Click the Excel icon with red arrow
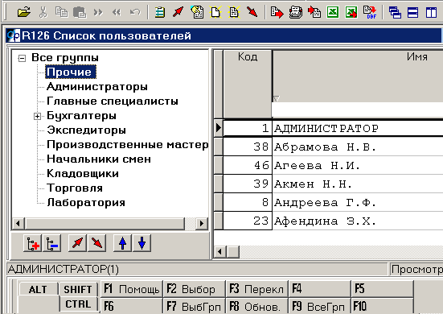The height and width of the screenshot is (314, 443). (351, 12)
